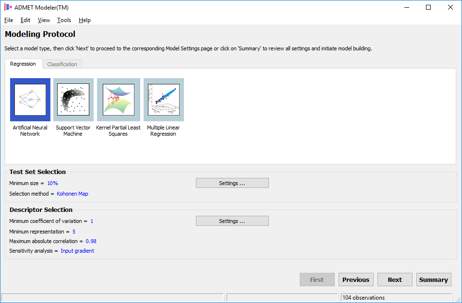Switch to the Regression tab
462x303 pixels.
point(23,64)
